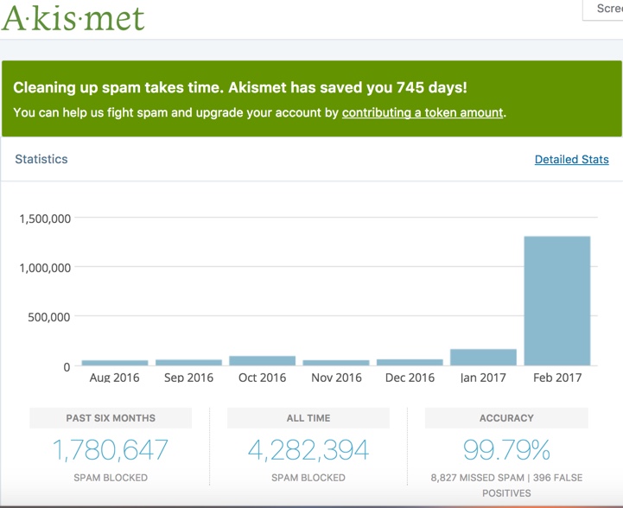Image resolution: width=623 pixels, height=508 pixels.
Task: Open the Detailed Stats link
Action: [571, 160]
